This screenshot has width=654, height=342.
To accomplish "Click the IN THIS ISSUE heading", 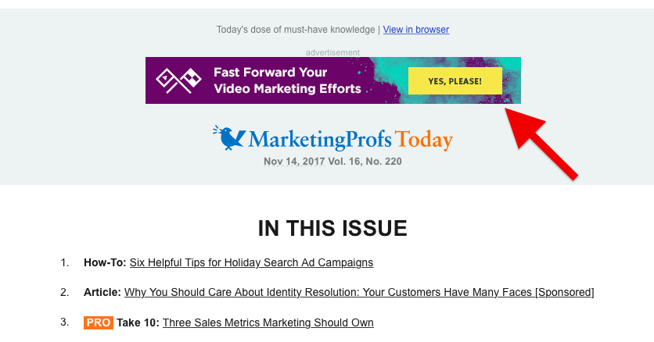I will point(332,229).
